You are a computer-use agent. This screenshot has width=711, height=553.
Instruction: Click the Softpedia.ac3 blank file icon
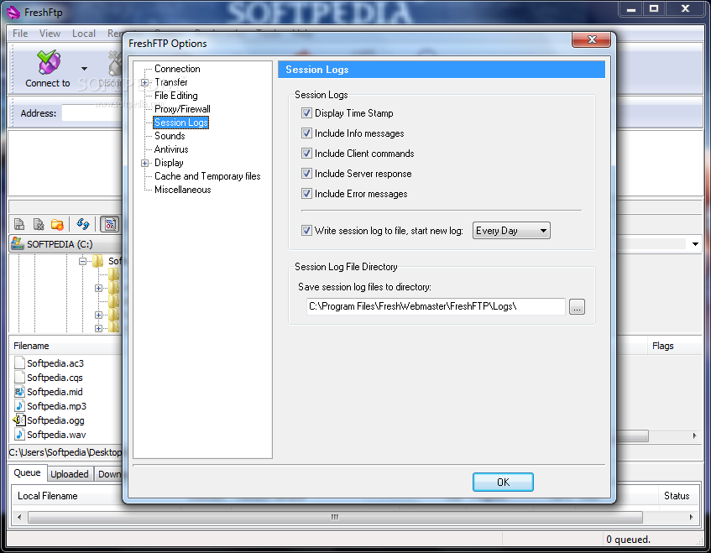tap(19, 363)
